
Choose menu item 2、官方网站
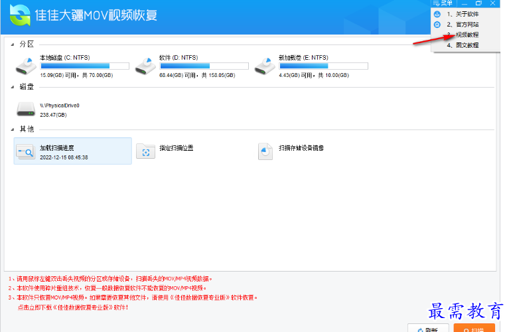point(463,25)
